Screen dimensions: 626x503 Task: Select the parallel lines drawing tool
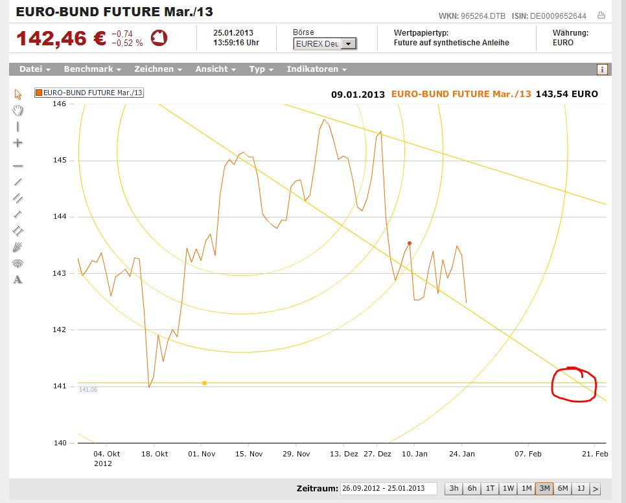tap(17, 198)
